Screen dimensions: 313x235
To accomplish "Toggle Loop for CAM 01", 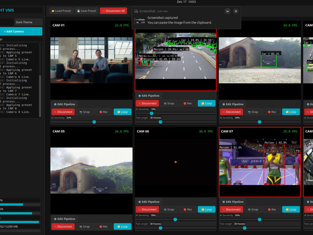I will tap(122, 112).
